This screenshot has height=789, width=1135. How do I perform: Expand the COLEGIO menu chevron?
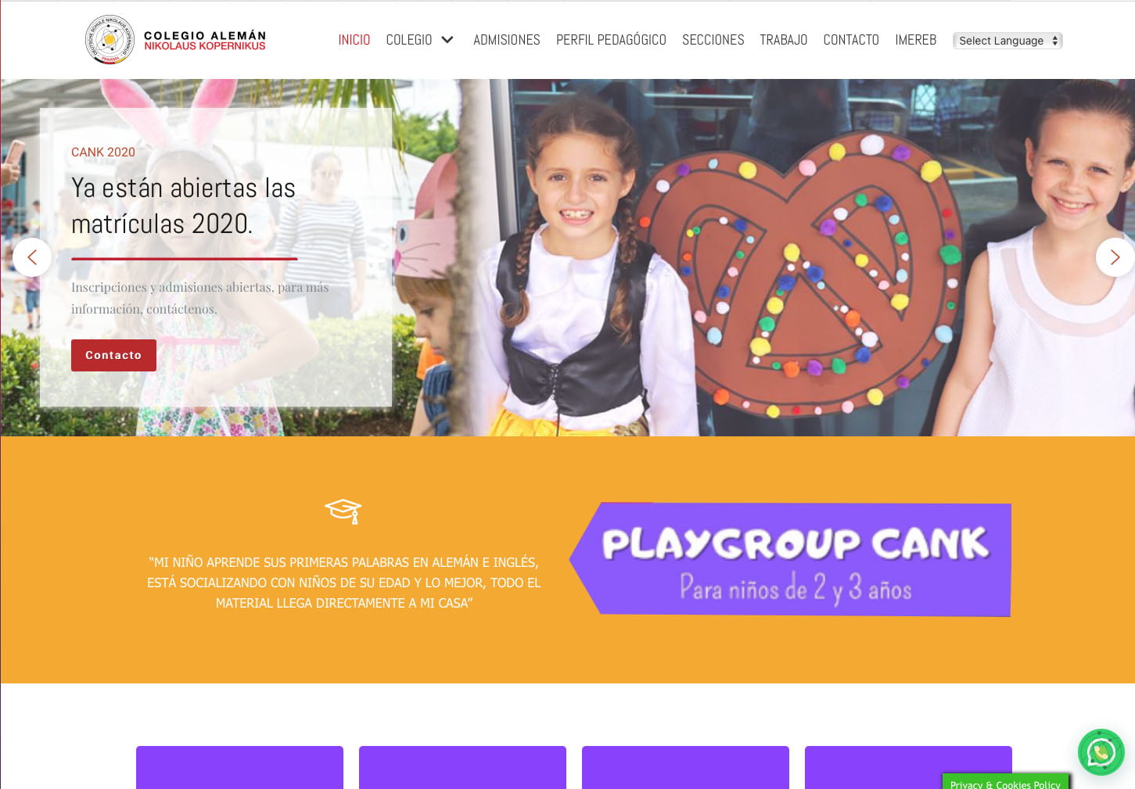447,40
